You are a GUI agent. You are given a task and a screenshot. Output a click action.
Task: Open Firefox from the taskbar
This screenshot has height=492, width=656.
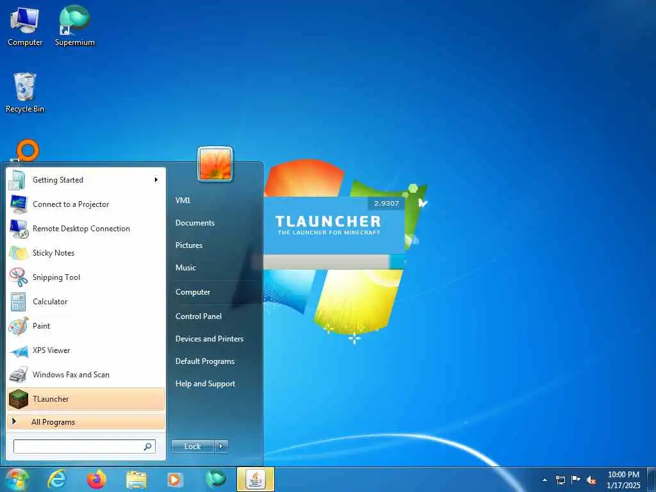click(96, 479)
